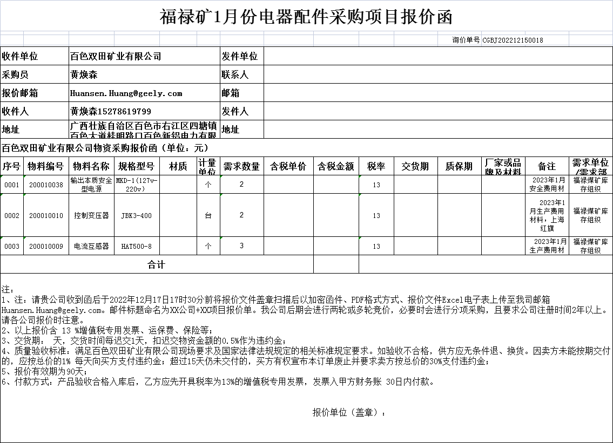Click the empty field next to 联系人
Screen dimensions: 613x443
click(x=438, y=74)
